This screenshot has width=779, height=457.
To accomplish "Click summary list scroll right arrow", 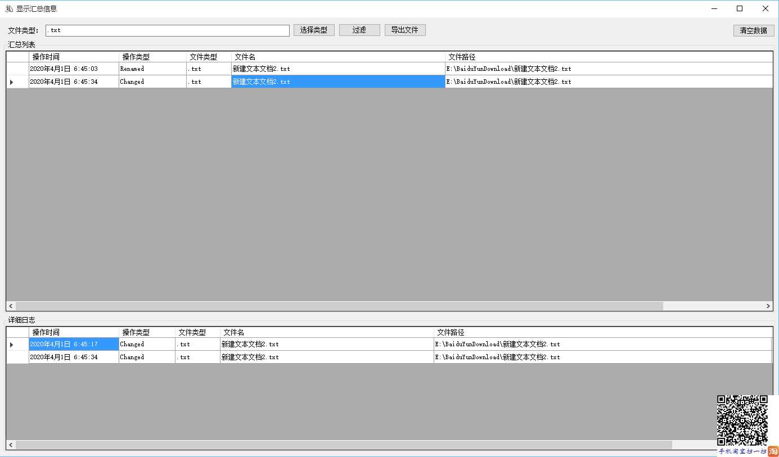I will (768, 306).
